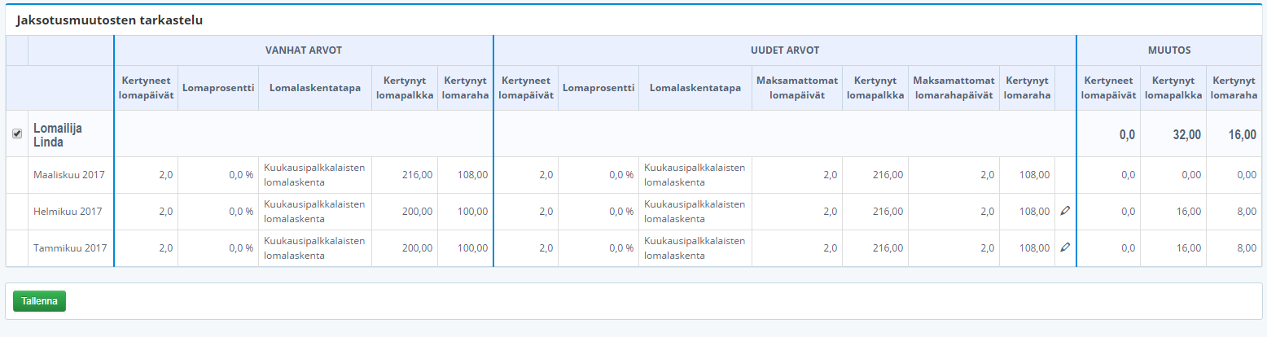Select the Tammikuu 2017 row label
The image size is (1267, 337).
[70, 248]
